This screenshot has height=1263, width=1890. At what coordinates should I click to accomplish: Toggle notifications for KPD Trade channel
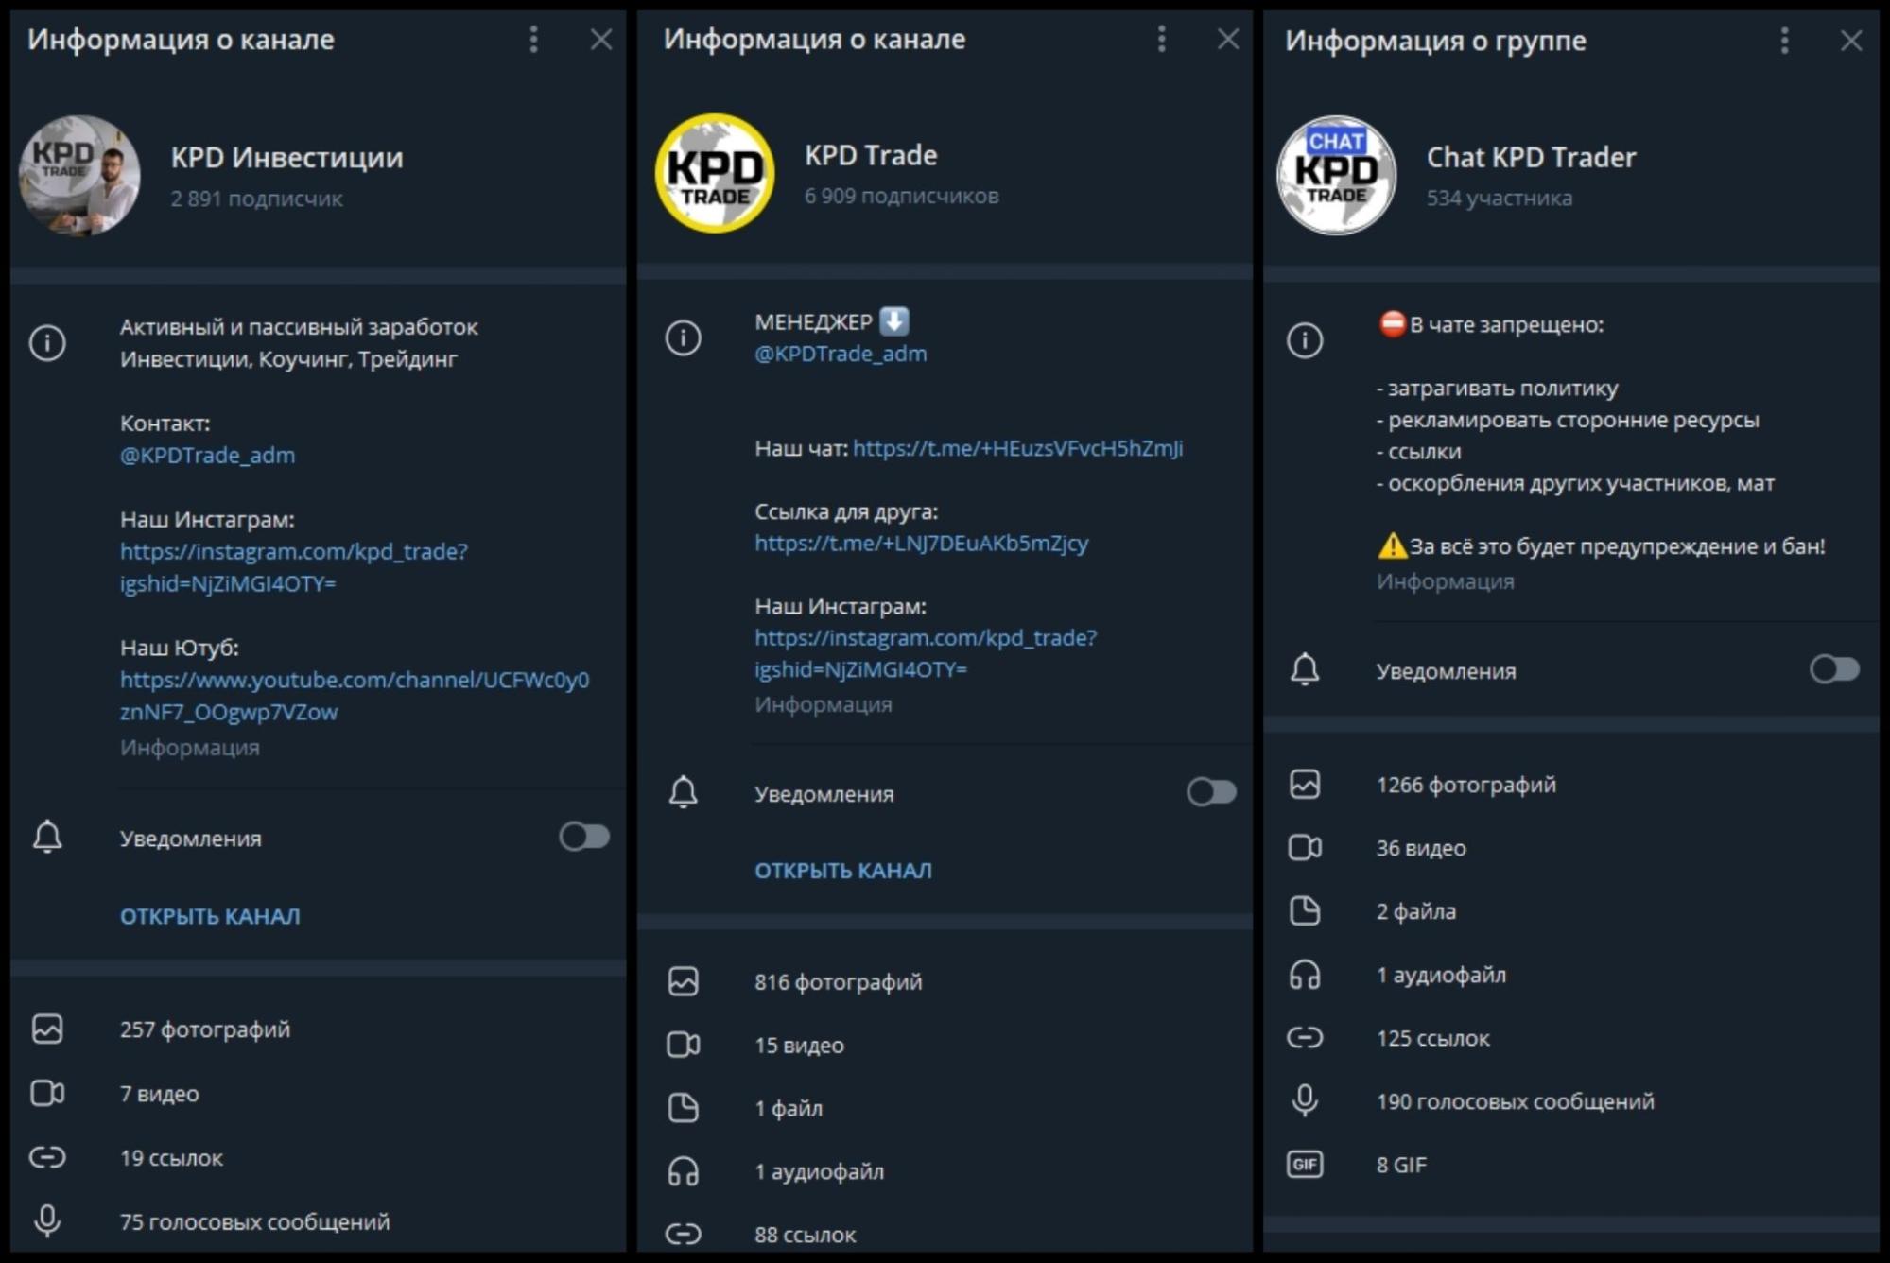pyautogui.click(x=1211, y=791)
